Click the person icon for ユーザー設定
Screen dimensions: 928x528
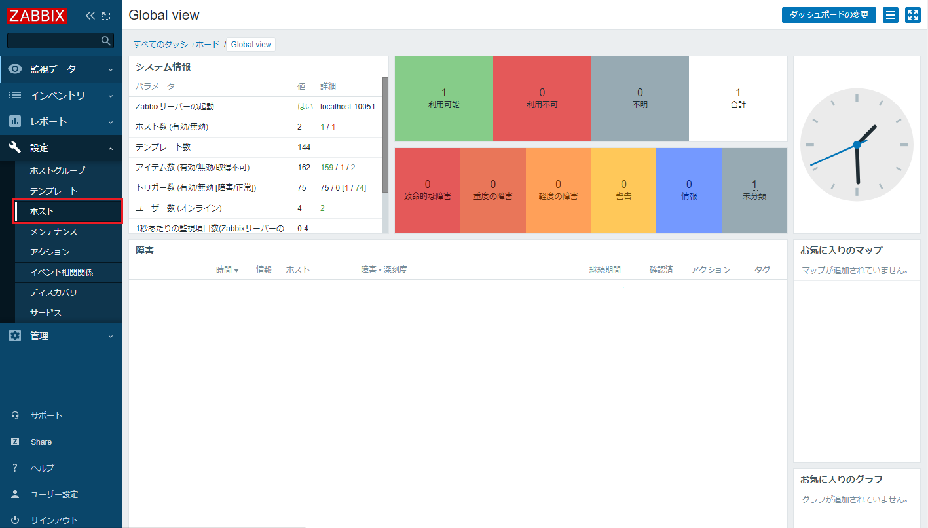(x=15, y=494)
